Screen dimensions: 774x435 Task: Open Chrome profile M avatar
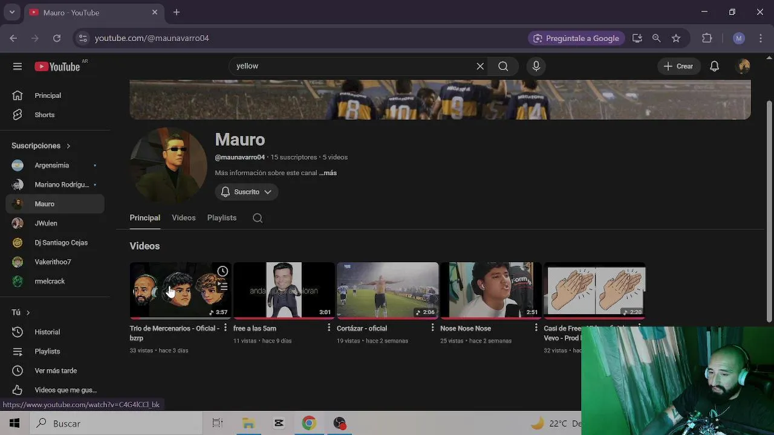coord(739,38)
